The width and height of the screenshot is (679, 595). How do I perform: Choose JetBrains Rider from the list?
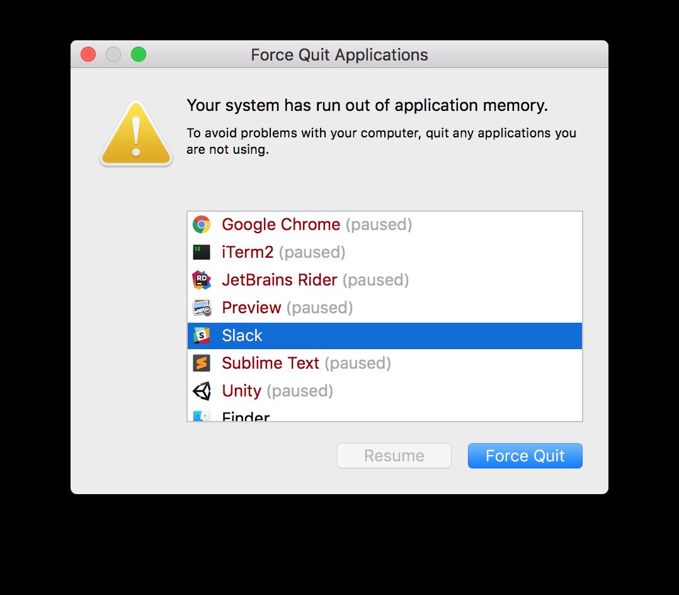[315, 280]
